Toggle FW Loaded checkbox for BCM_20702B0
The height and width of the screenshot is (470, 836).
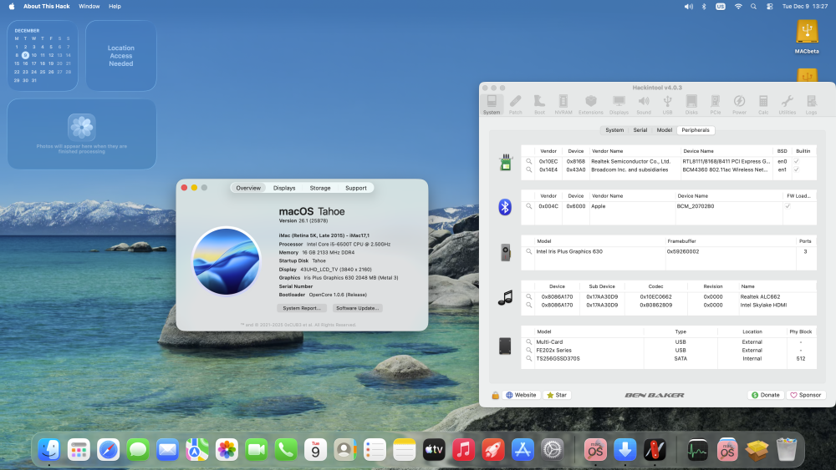(787, 206)
